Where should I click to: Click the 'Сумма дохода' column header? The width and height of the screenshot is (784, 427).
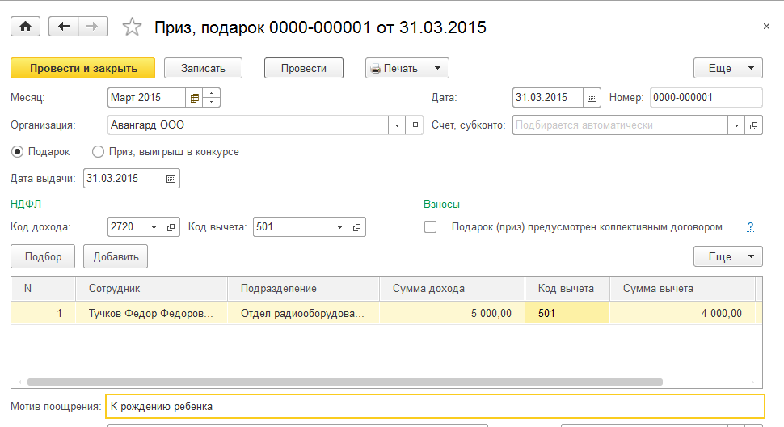[452, 289]
